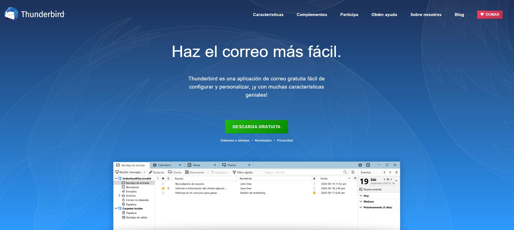Open the hamburger menu icon in the mail toolbar
Viewport: 514px width, 230px height.
click(353, 172)
